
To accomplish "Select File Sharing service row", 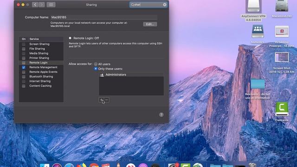I will click(x=41, y=49).
